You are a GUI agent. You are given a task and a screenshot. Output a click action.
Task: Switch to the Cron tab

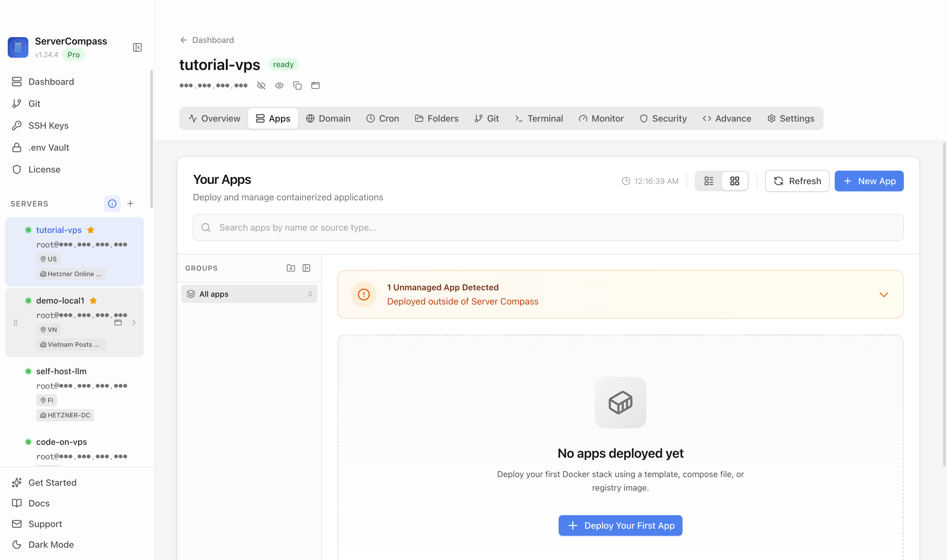[x=383, y=118]
